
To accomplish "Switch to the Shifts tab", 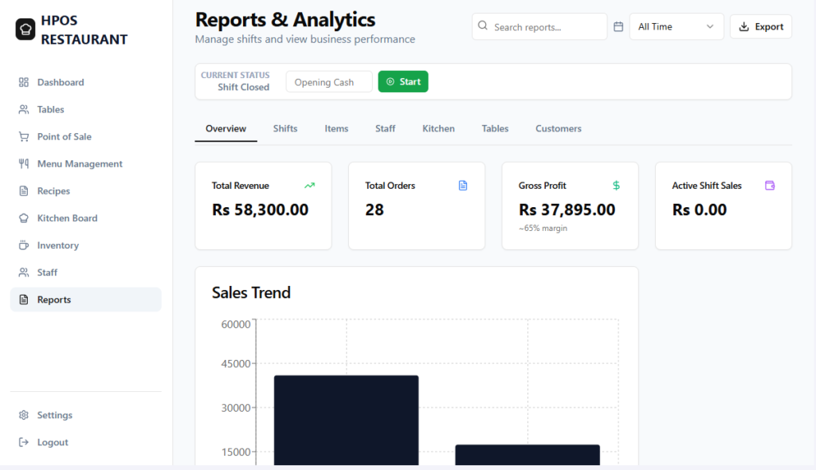I will (285, 128).
